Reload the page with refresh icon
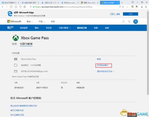 pos(11,7)
